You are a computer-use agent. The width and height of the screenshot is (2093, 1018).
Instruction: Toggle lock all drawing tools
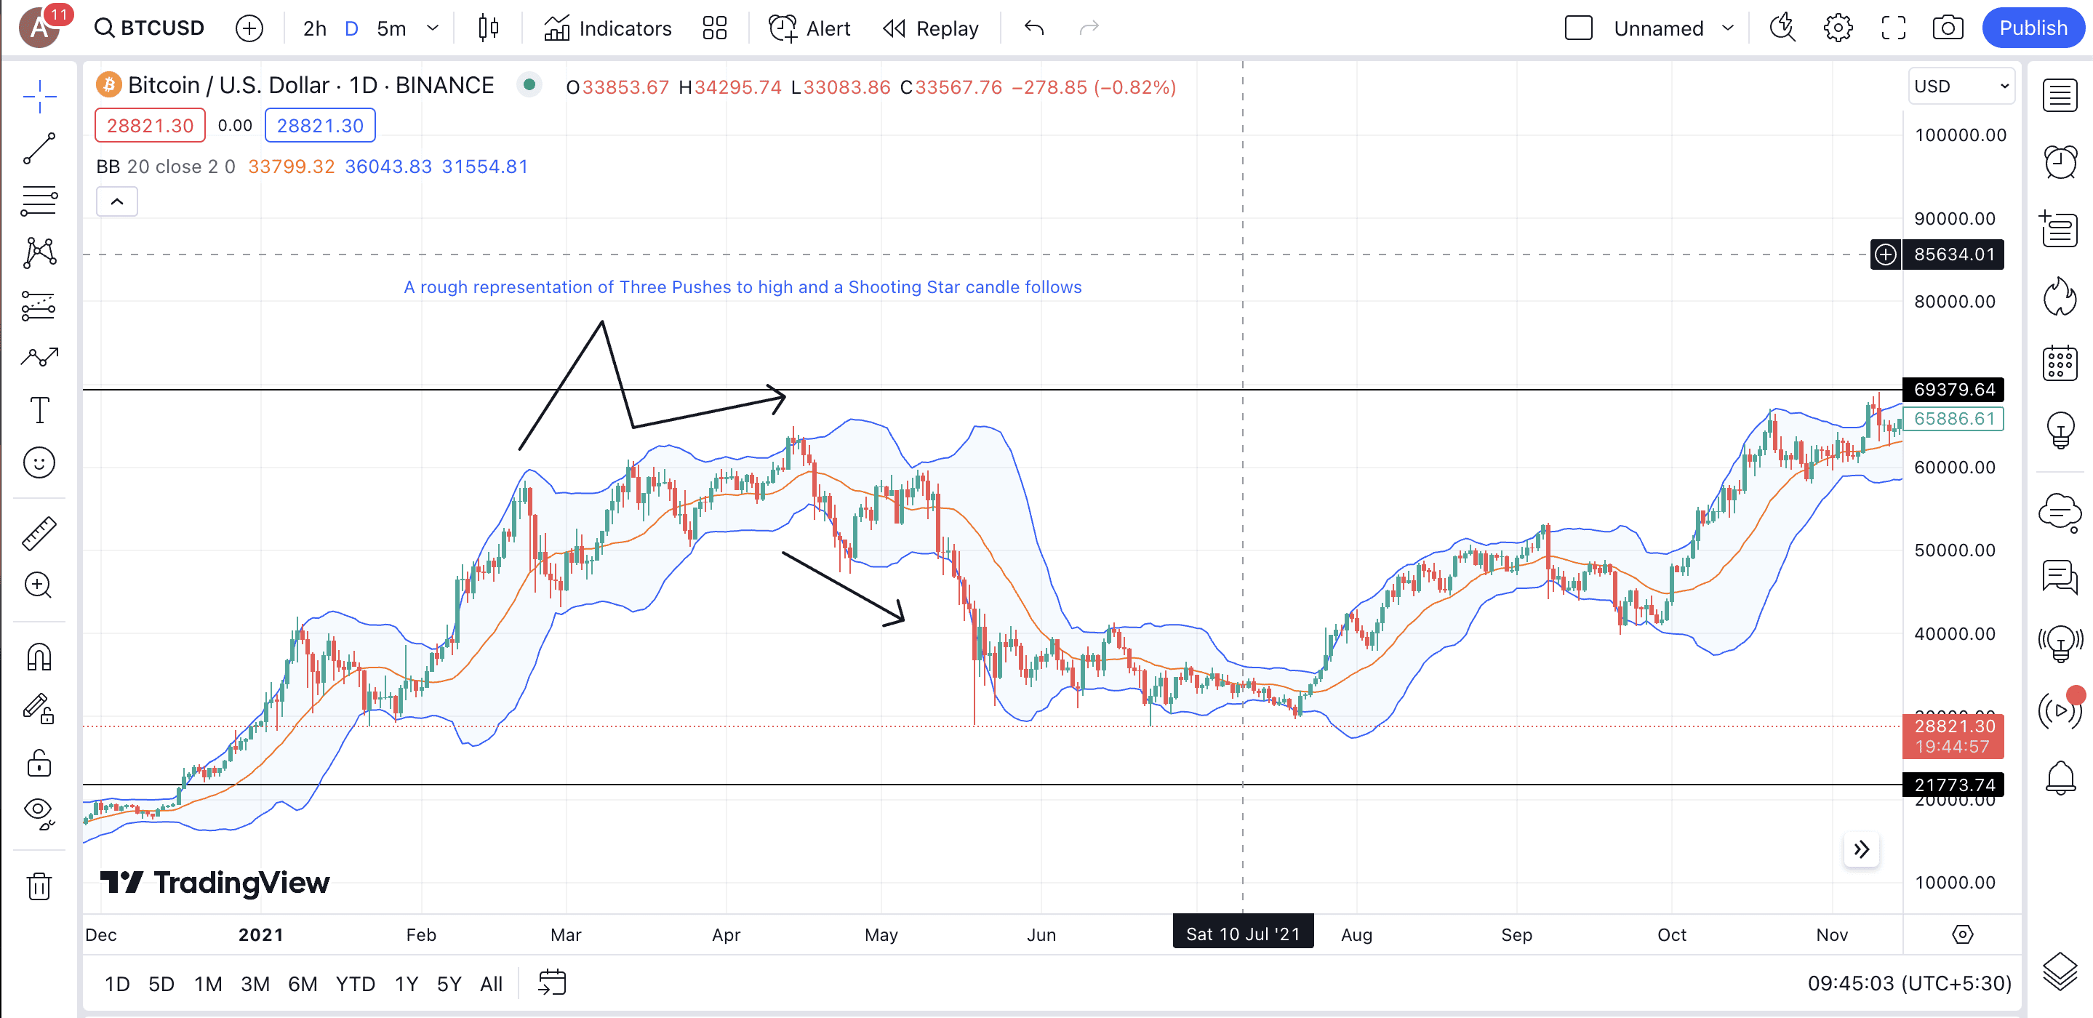click(39, 762)
